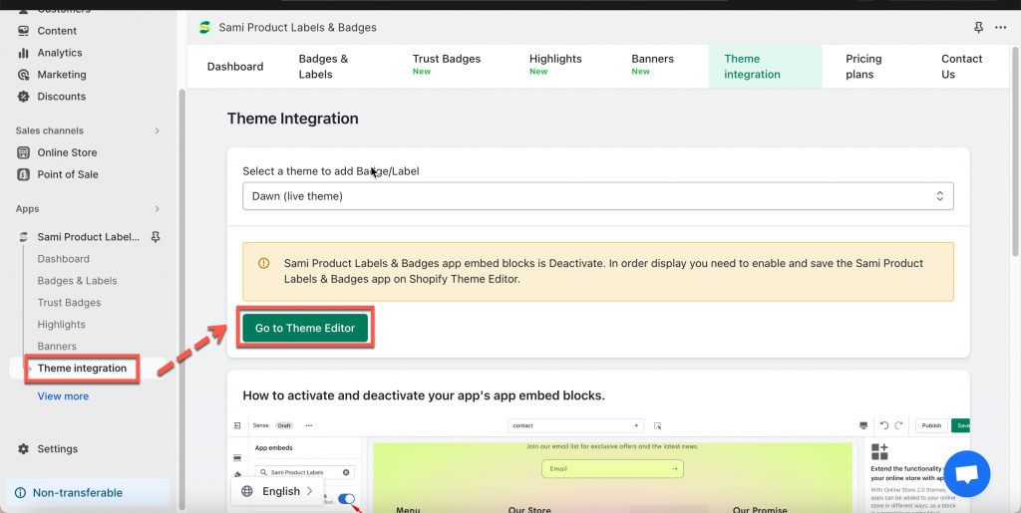This screenshot has height=513, width=1021.
Task: Click the Theme Integration page heading
Action: click(292, 119)
